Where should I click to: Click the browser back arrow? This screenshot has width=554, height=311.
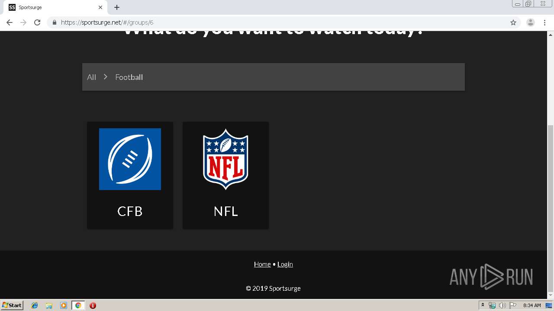(10, 22)
